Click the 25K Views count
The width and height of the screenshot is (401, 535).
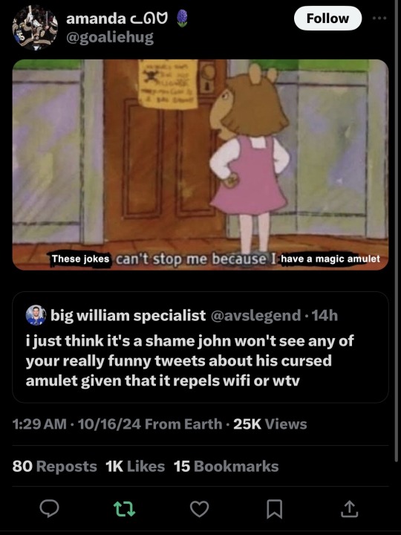(x=270, y=424)
